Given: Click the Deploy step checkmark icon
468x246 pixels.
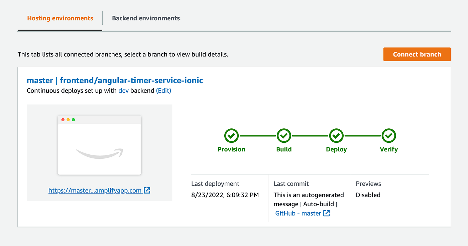Looking at the screenshot, I should click(x=336, y=136).
